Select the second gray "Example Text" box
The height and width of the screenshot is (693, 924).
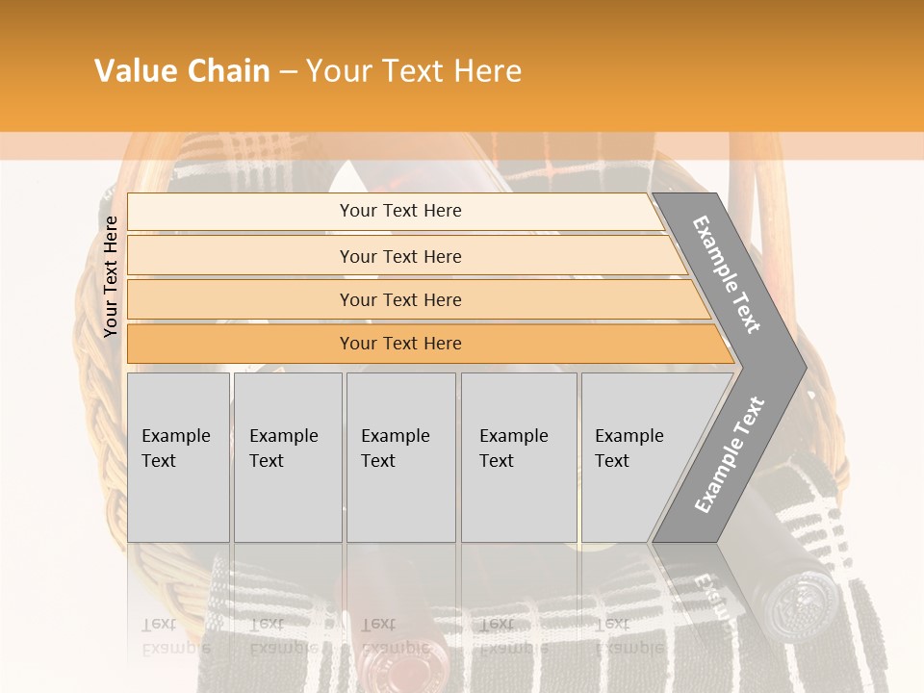coord(287,456)
